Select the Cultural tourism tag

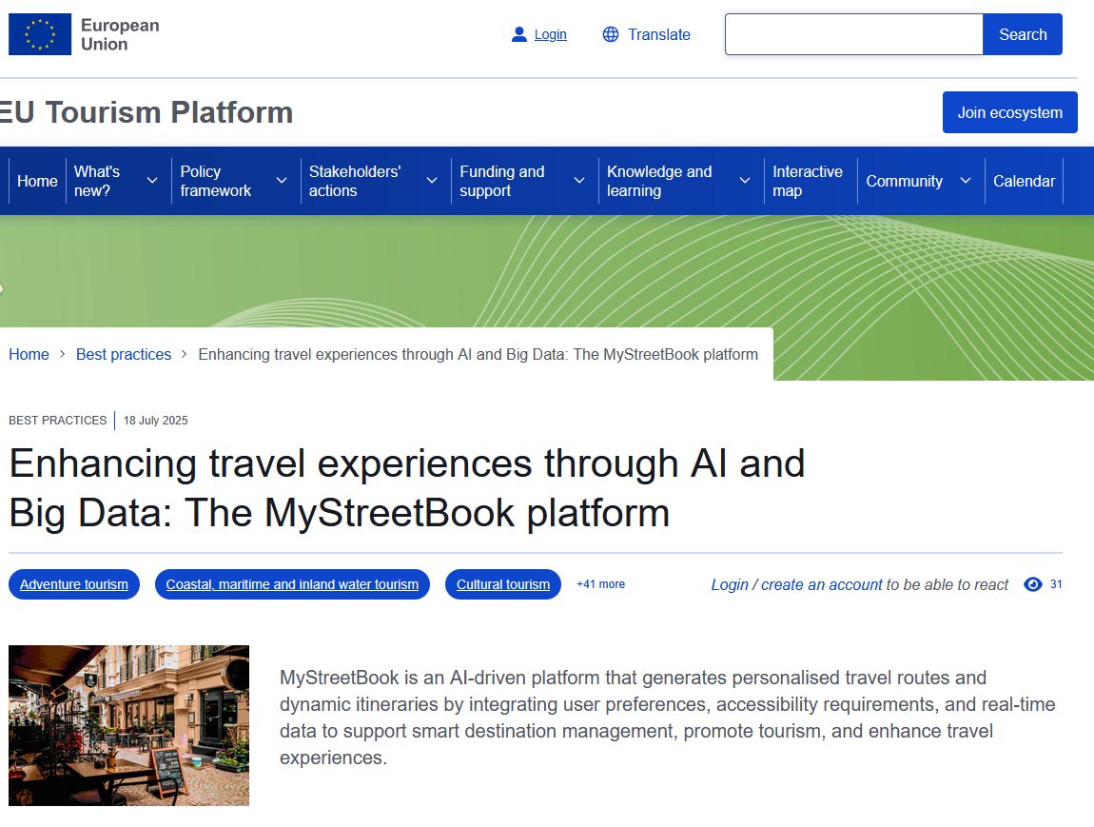(x=503, y=584)
